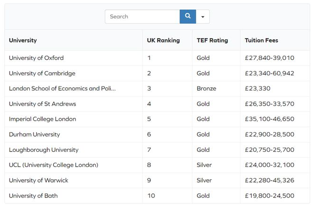The width and height of the screenshot is (314, 208).
Task: Click the TEF Rating column header
Action: pyautogui.click(x=212, y=40)
